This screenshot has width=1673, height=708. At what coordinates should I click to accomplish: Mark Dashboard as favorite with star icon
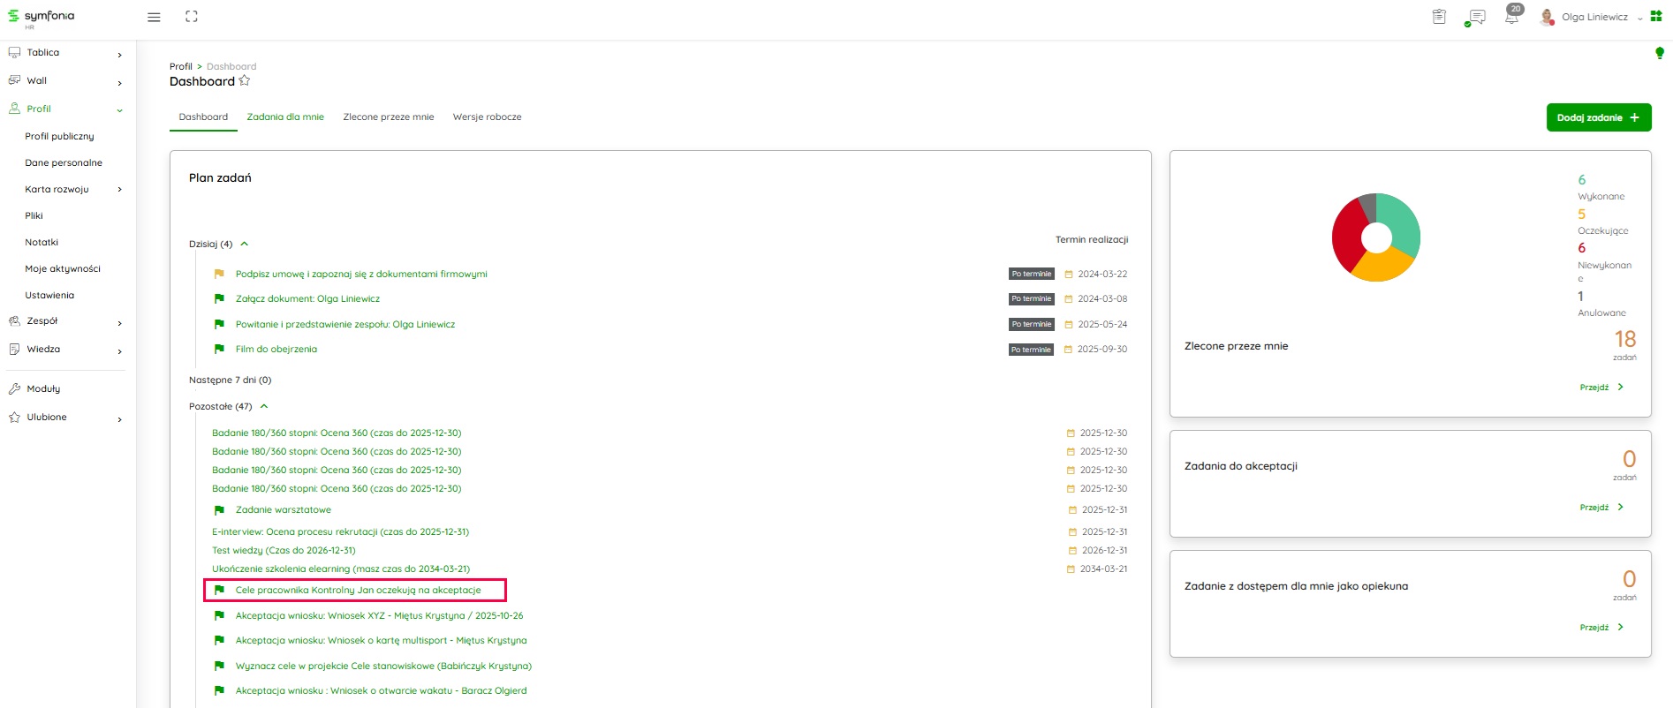pyautogui.click(x=245, y=81)
